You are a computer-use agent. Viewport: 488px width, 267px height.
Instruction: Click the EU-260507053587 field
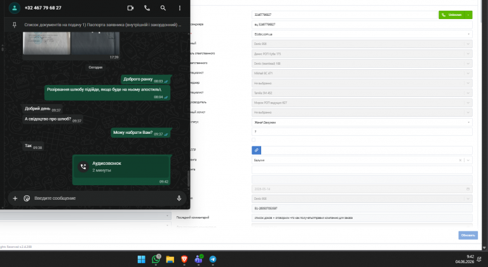362,208
